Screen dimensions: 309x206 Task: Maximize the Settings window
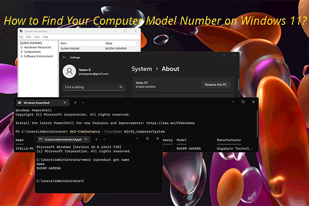pyautogui.click(x=224, y=56)
